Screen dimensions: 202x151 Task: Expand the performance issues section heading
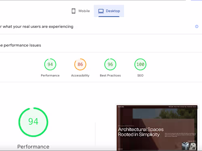tap(21, 45)
